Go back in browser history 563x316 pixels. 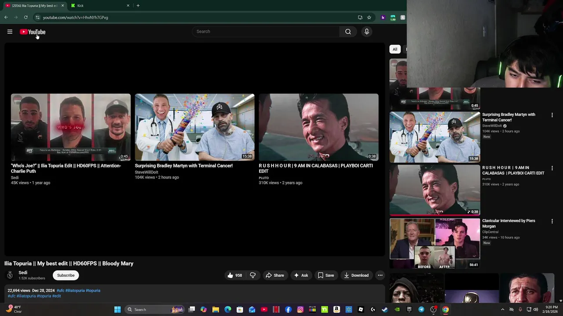click(x=6, y=18)
